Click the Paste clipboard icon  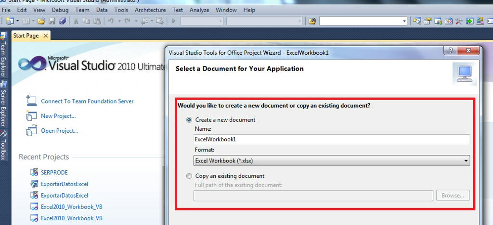click(97, 21)
